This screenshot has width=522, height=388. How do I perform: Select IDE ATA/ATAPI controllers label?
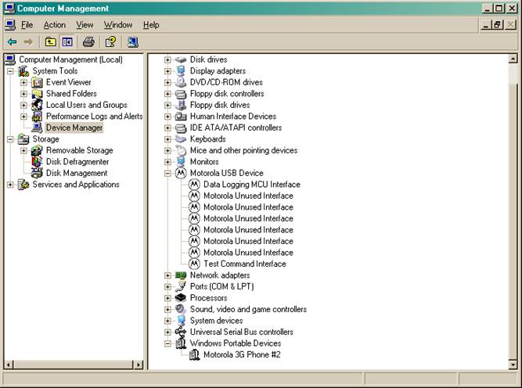tap(236, 128)
